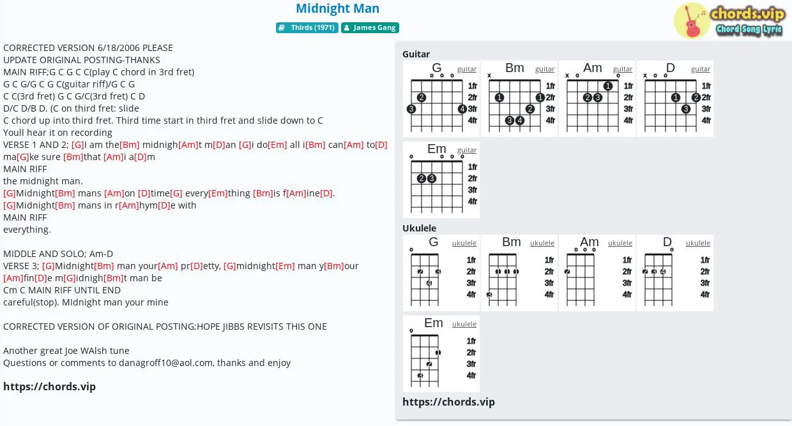Click the guitar link above the Em chord
Image resolution: width=792 pixels, height=426 pixels.
point(467,150)
